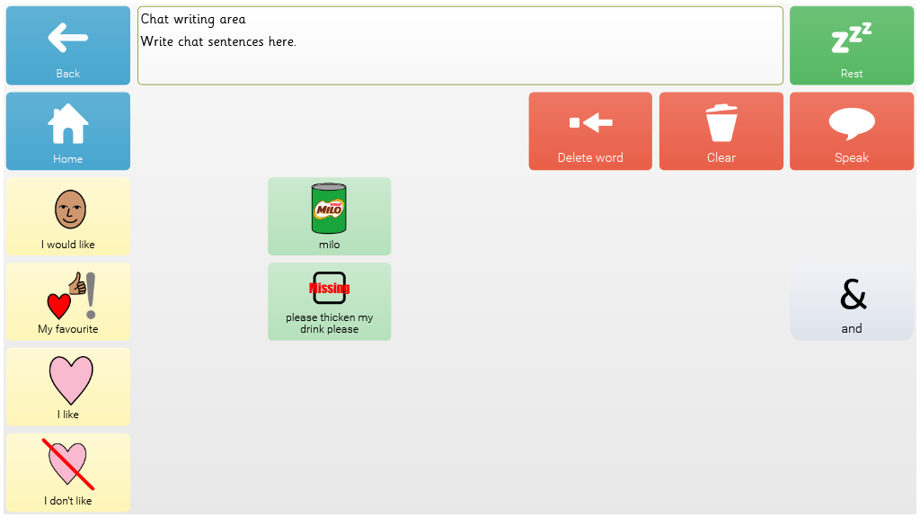The height and width of the screenshot is (518, 920).
Task: Click the 'Write chat sentences here.' text line
Action: pyautogui.click(x=218, y=41)
